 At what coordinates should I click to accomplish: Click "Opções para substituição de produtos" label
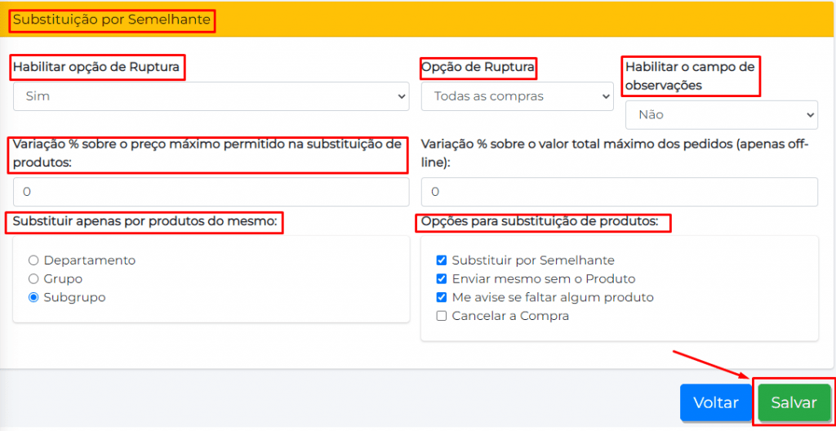543,221
